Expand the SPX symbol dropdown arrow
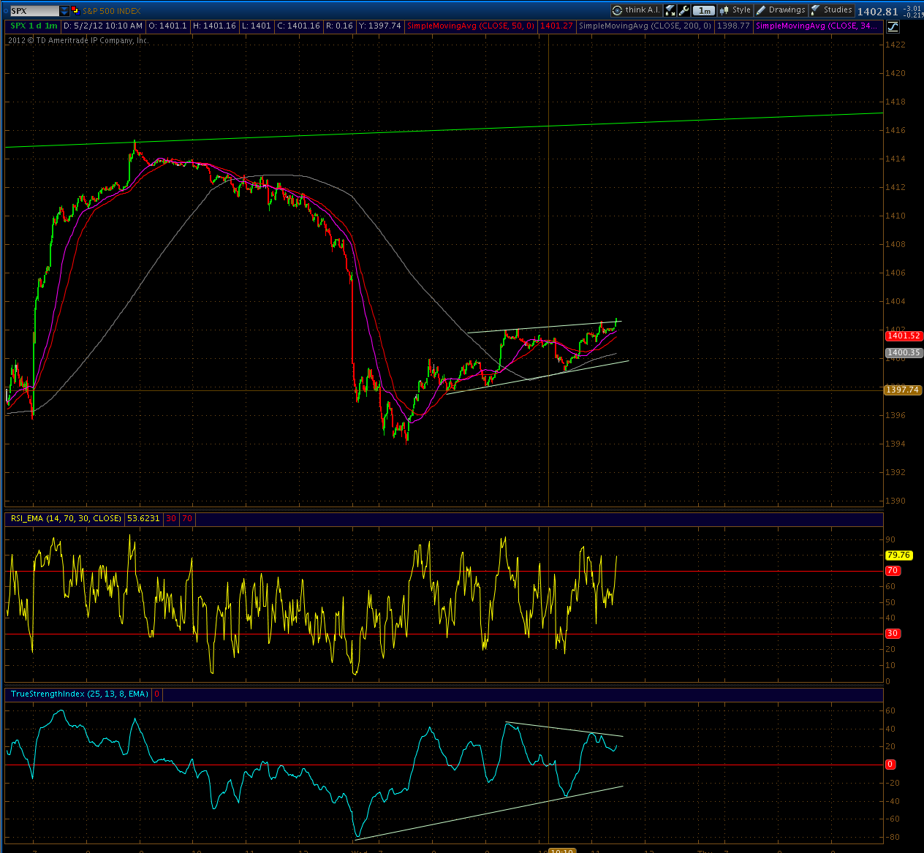 tap(64, 11)
